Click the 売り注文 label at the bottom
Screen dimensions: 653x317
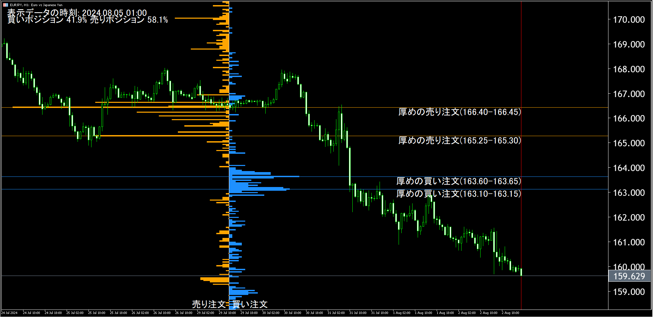[209, 304]
